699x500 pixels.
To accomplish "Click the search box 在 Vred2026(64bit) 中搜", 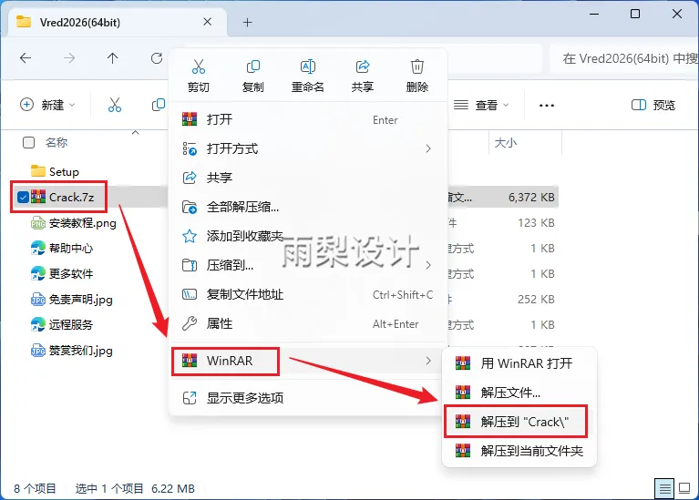I will click(624, 58).
